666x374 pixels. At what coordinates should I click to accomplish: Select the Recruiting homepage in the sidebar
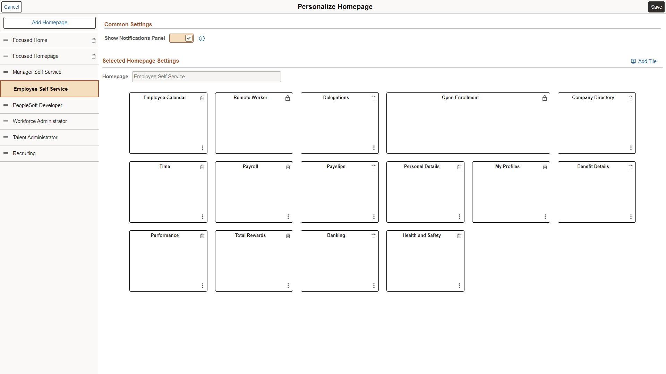[x=24, y=153]
